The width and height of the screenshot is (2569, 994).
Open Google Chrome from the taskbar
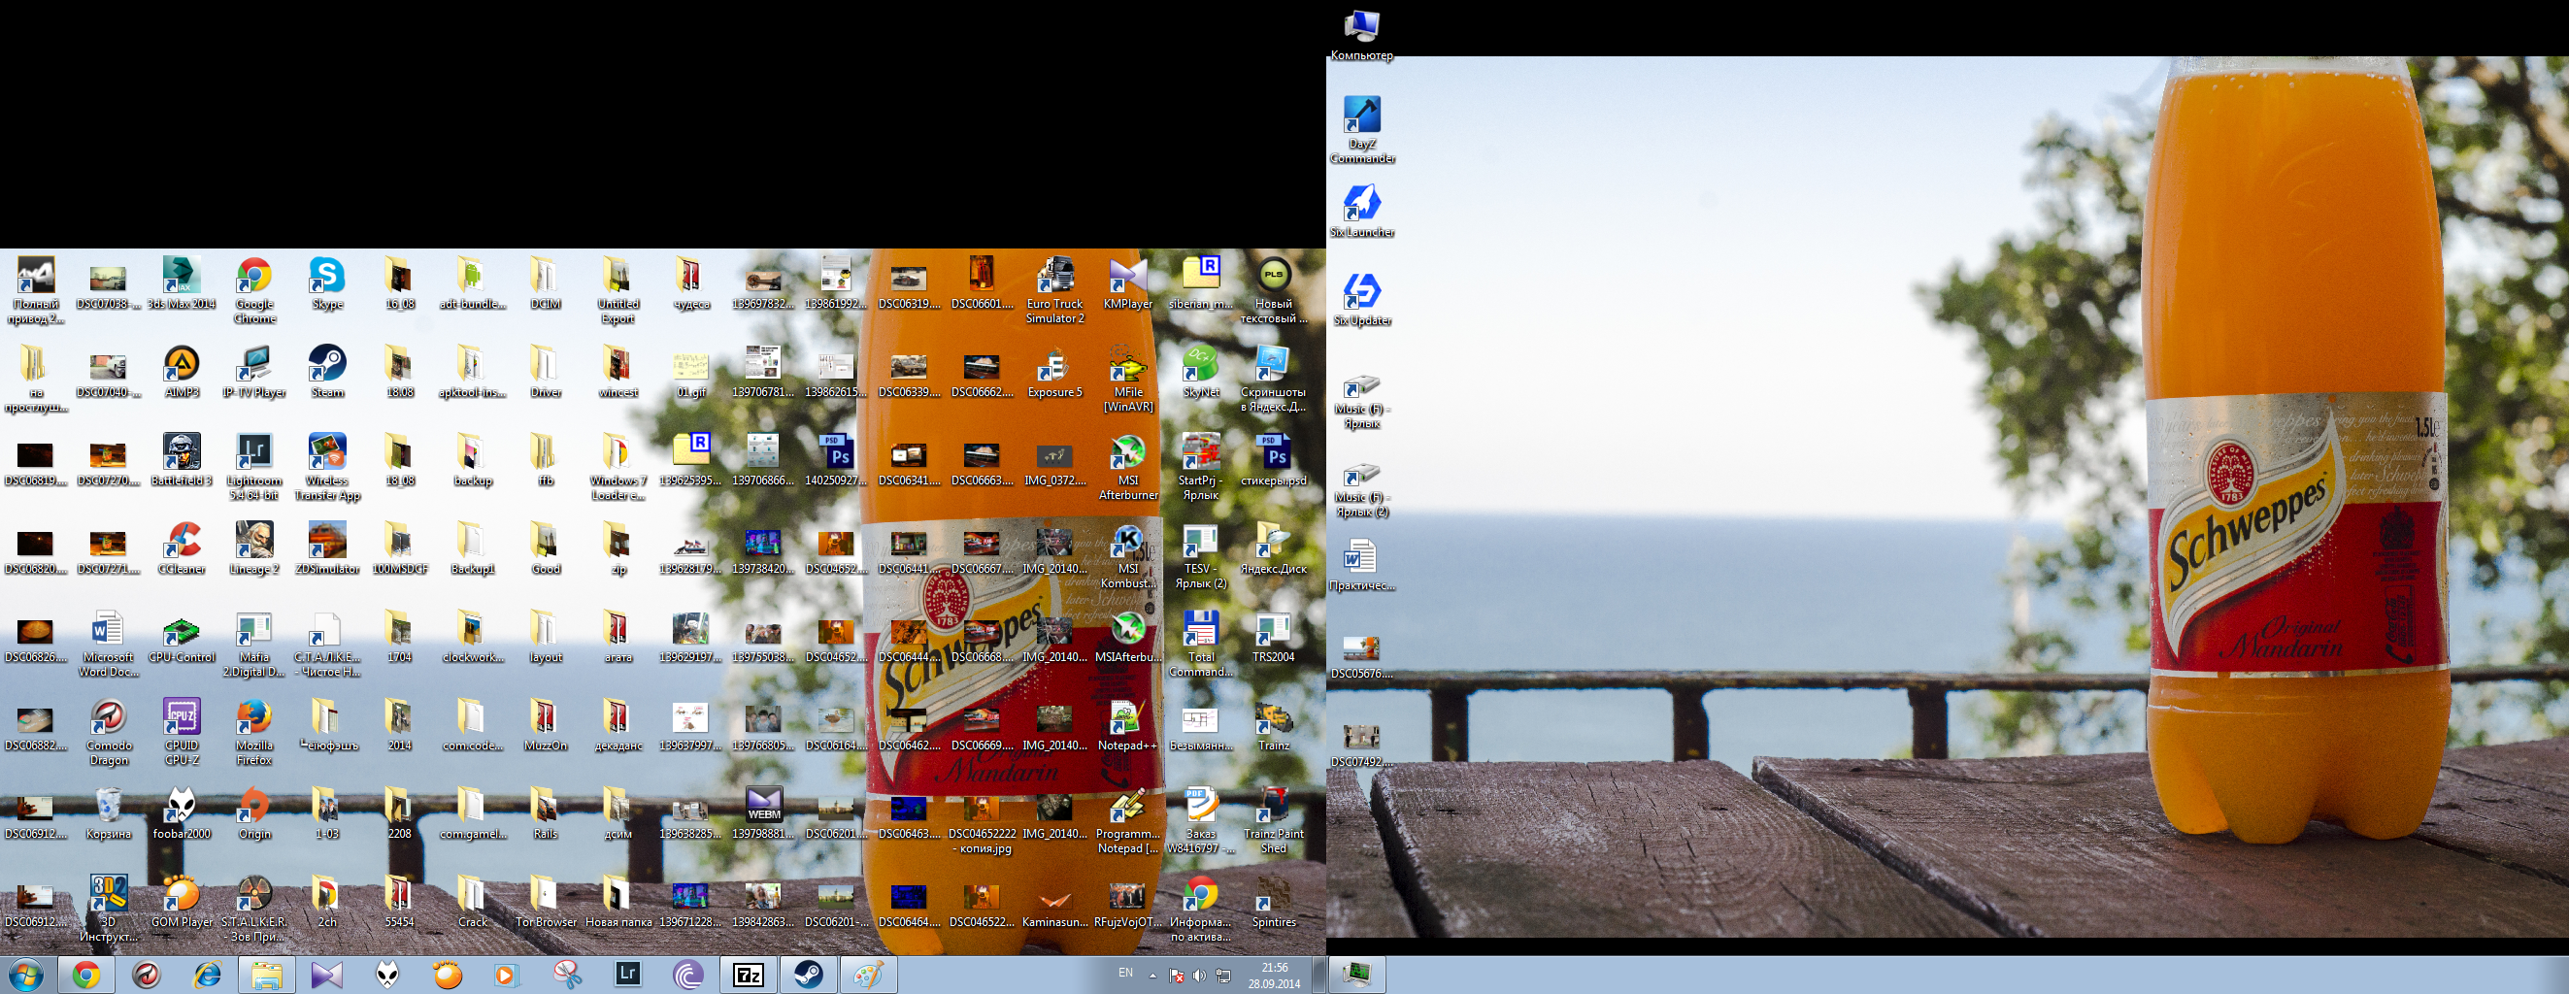point(85,975)
